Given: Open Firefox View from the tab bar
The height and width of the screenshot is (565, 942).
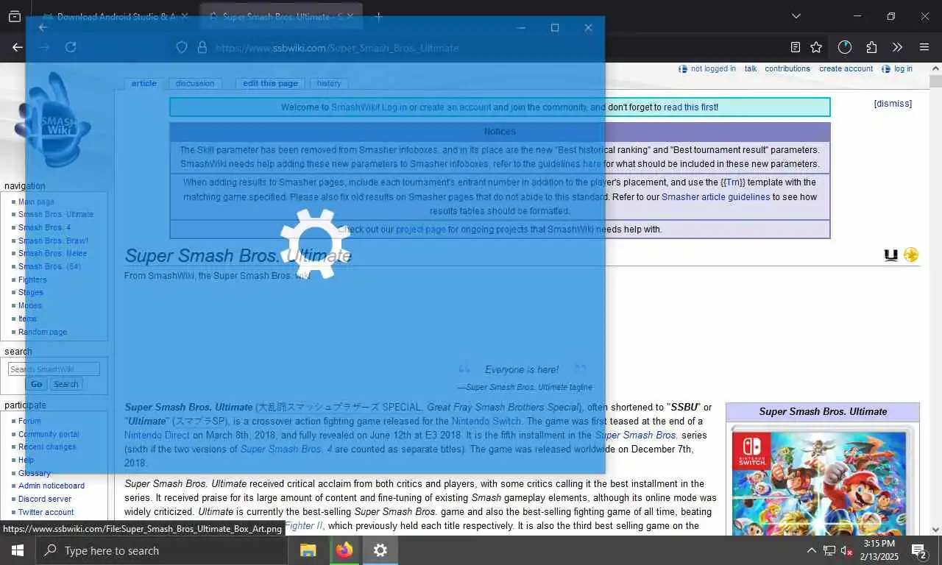Looking at the screenshot, I should 14,16.
